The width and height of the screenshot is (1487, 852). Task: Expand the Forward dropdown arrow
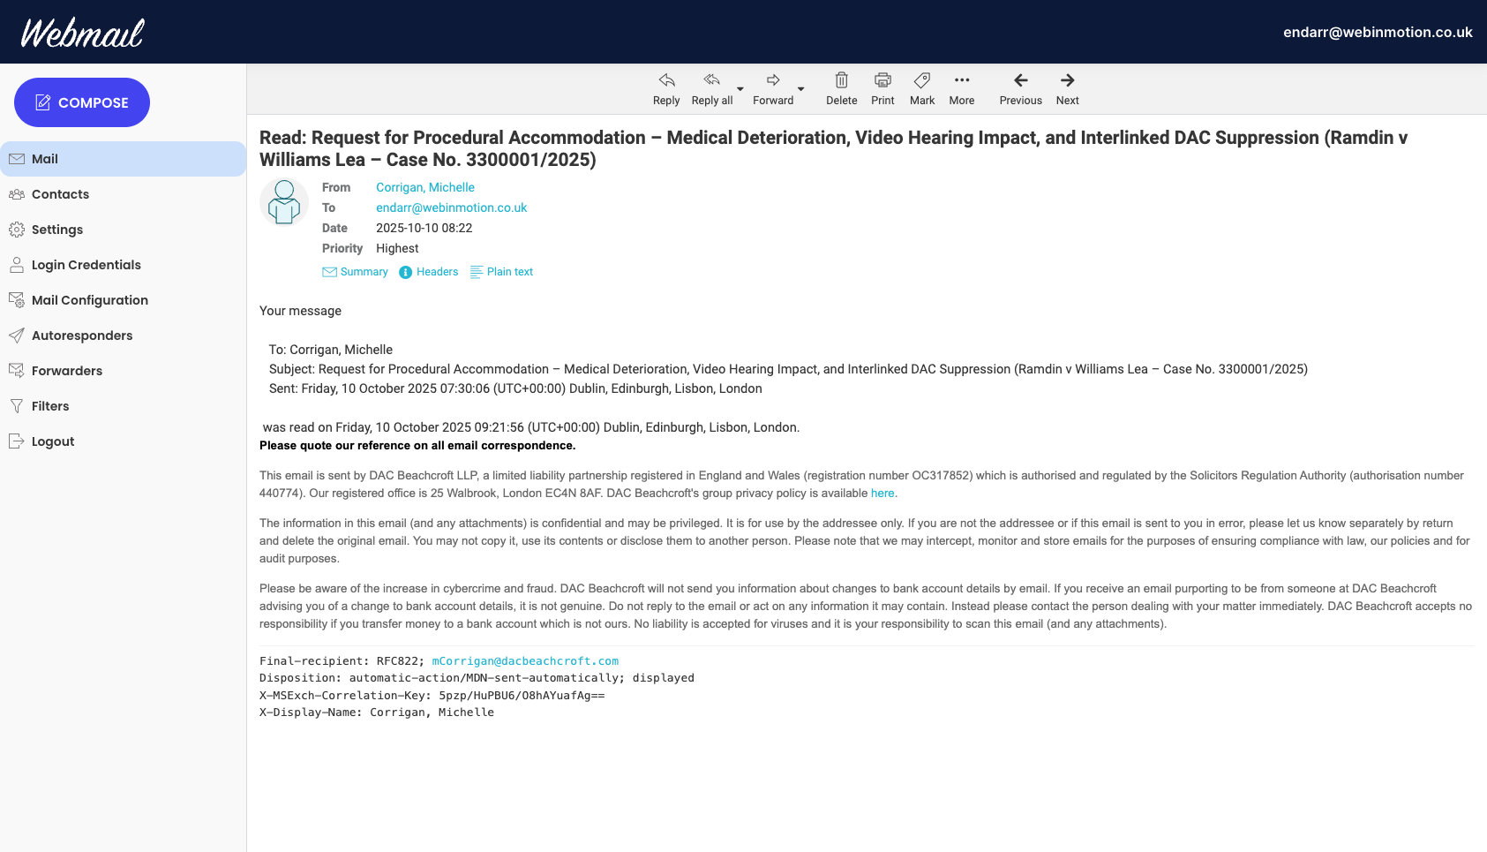pyautogui.click(x=800, y=91)
